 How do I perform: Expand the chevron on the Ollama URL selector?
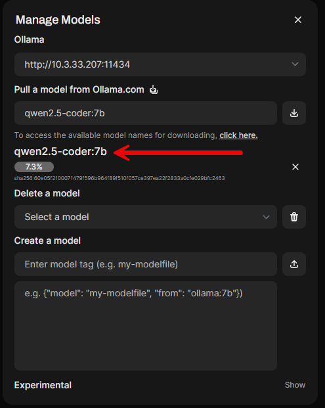tap(295, 64)
